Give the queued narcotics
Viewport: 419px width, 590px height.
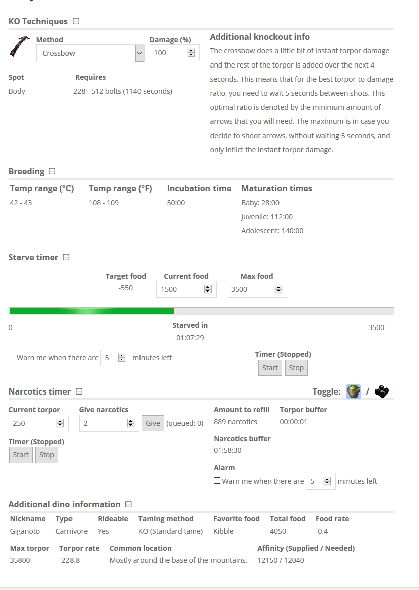(x=153, y=423)
